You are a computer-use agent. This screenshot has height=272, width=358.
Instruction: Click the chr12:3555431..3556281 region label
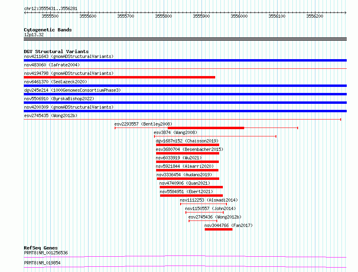pos(51,9)
